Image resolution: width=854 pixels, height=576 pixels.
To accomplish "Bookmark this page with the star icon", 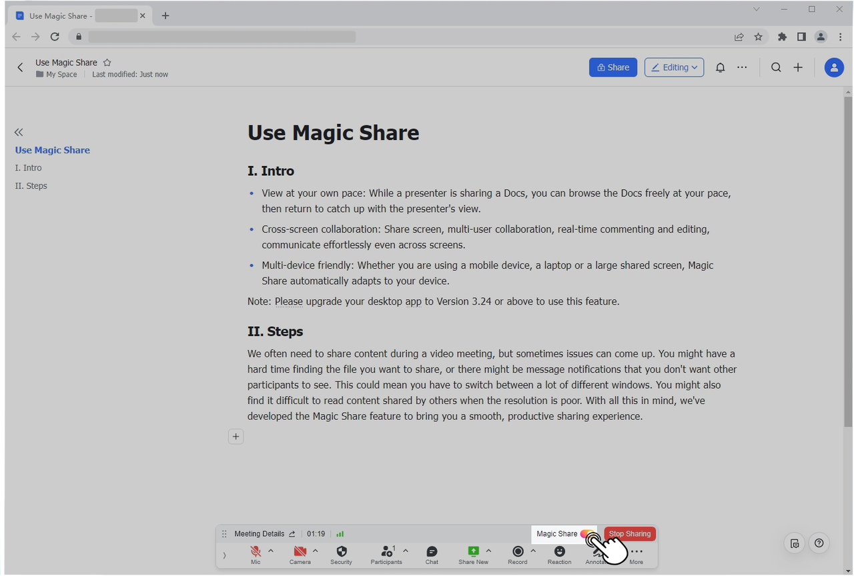I will coord(759,37).
